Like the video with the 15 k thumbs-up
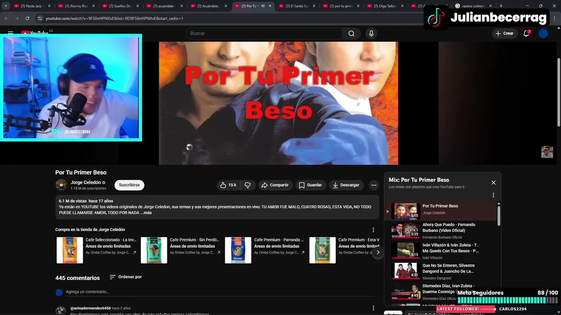The width and height of the screenshot is (561, 315). 228,185
